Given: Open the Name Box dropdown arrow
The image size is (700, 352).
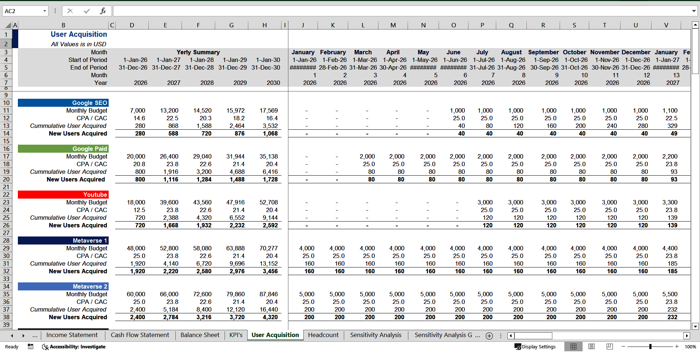Looking at the screenshot, I should point(44,11).
